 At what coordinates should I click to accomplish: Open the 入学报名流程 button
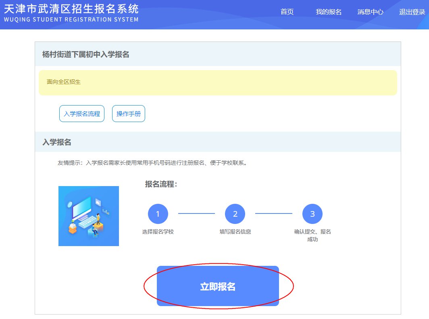tap(82, 114)
